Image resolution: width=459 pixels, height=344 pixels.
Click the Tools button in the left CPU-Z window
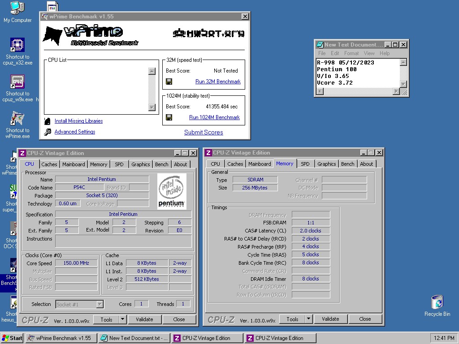(x=106, y=319)
